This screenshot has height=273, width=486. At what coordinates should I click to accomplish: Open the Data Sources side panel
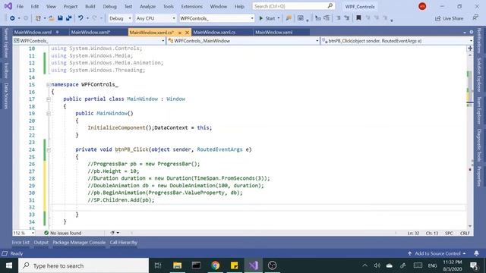(6, 96)
